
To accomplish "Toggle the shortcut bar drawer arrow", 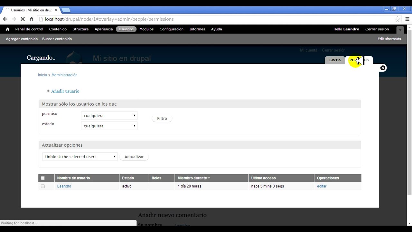I will [x=400, y=30].
